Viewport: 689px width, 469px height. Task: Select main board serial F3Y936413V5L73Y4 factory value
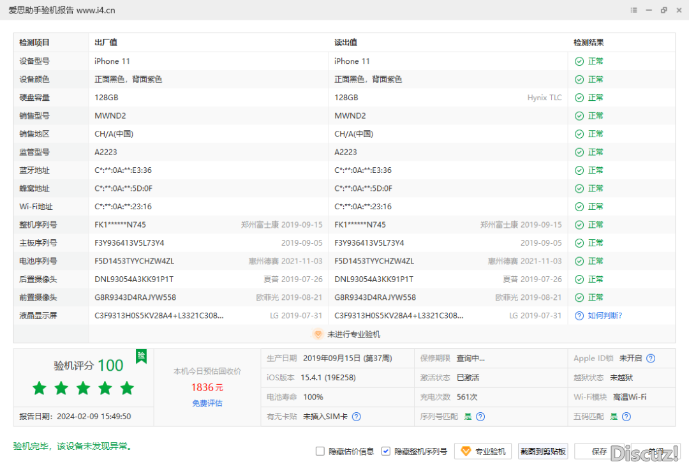click(129, 243)
